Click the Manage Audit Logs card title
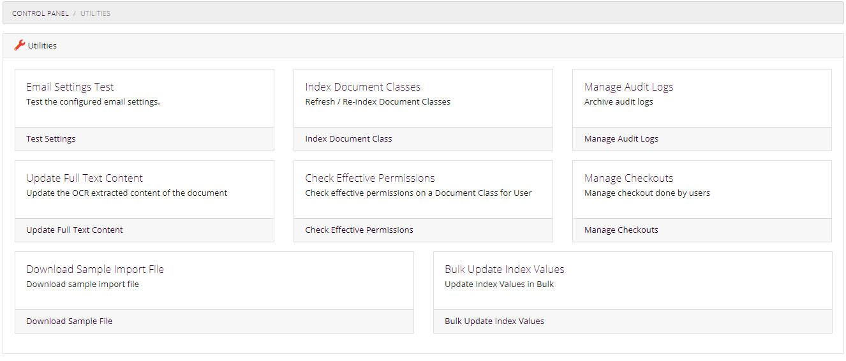 click(x=628, y=87)
